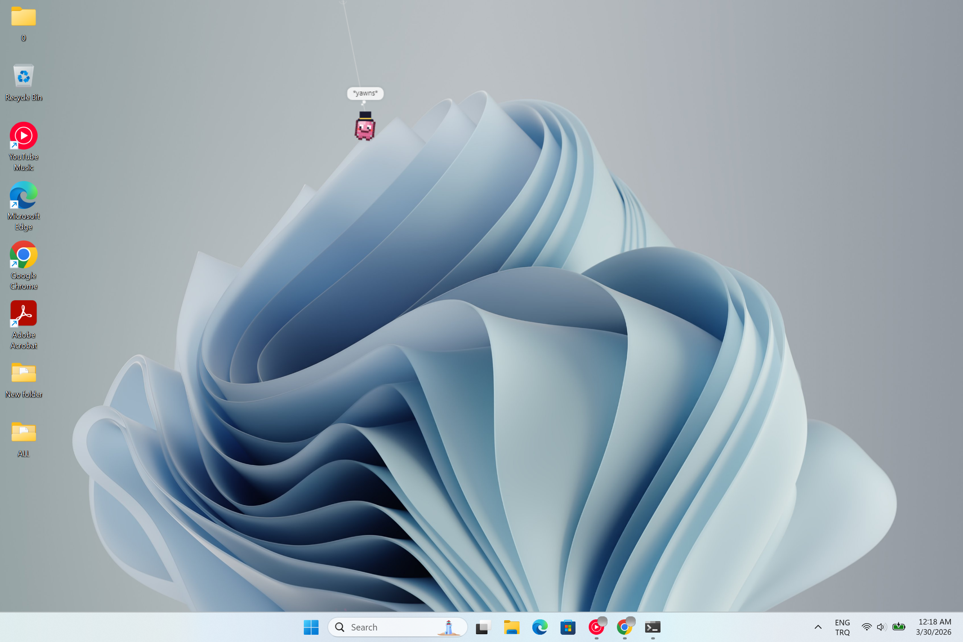Select the Microsoft Edge desktop shortcut
Screen dimensions: 963x642
(23, 196)
